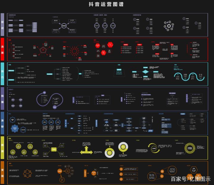Click step 01 on the teal wave
214x185 pixels.
[178, 75]
